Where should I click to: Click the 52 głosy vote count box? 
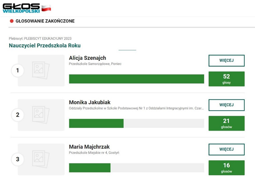pos(226,79)
